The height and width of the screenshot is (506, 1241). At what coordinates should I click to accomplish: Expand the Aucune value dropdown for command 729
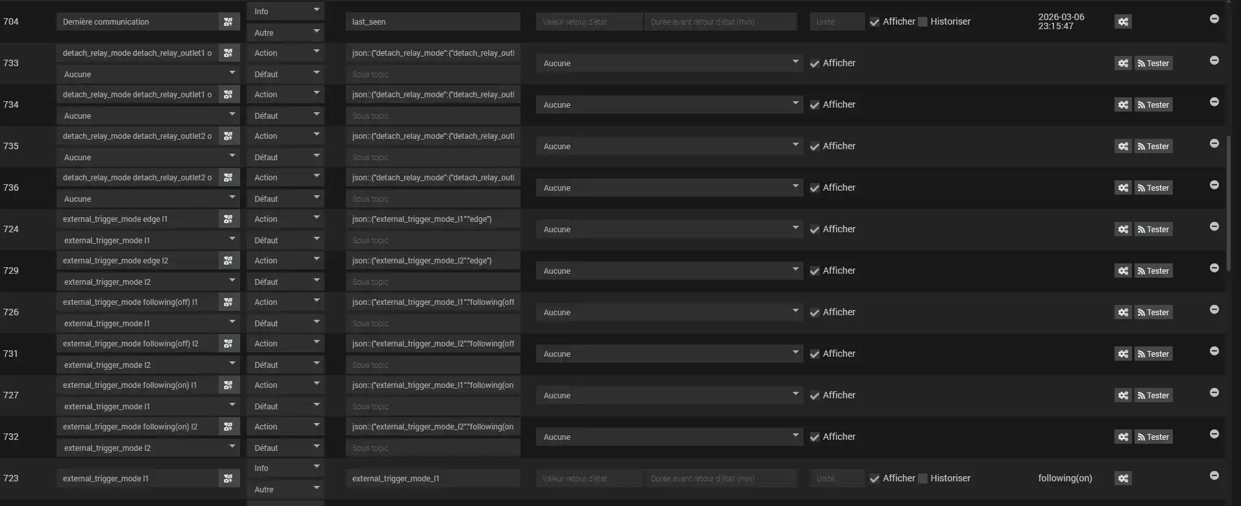pyautogui.click(x=669, y=271)
